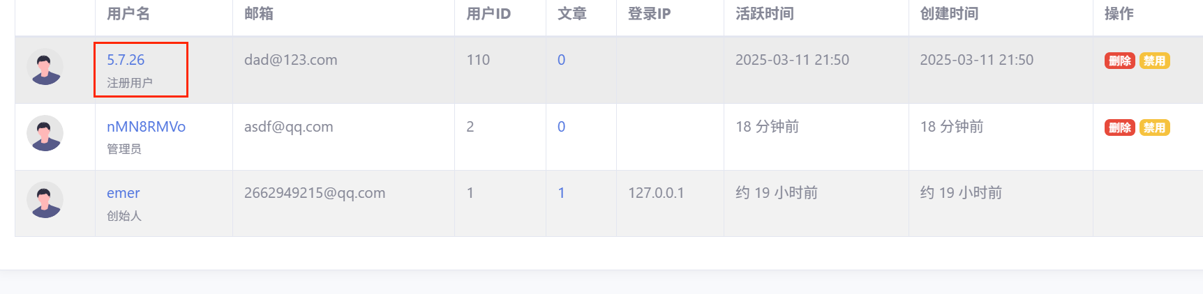Click the 用户名 column header
This screenshot has height=294, width=1203.
(128, 14)
